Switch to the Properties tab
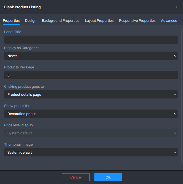183x184 pixels. click(x=11, y=20)
